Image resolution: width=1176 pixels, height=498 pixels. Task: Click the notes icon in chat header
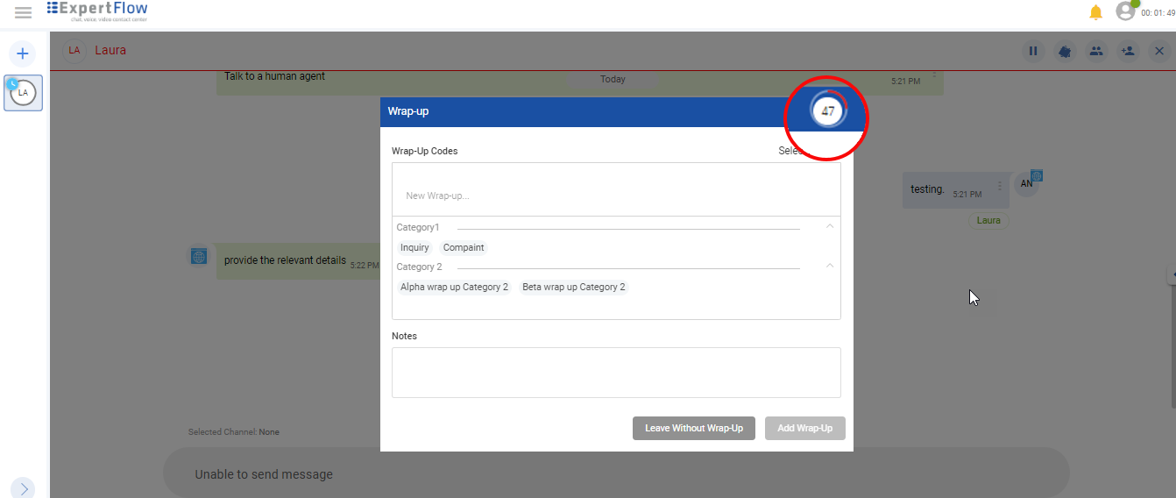1065,51
